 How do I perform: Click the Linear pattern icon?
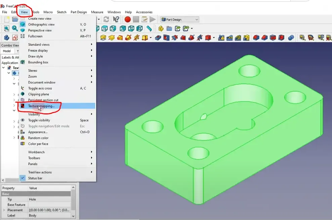230,38
